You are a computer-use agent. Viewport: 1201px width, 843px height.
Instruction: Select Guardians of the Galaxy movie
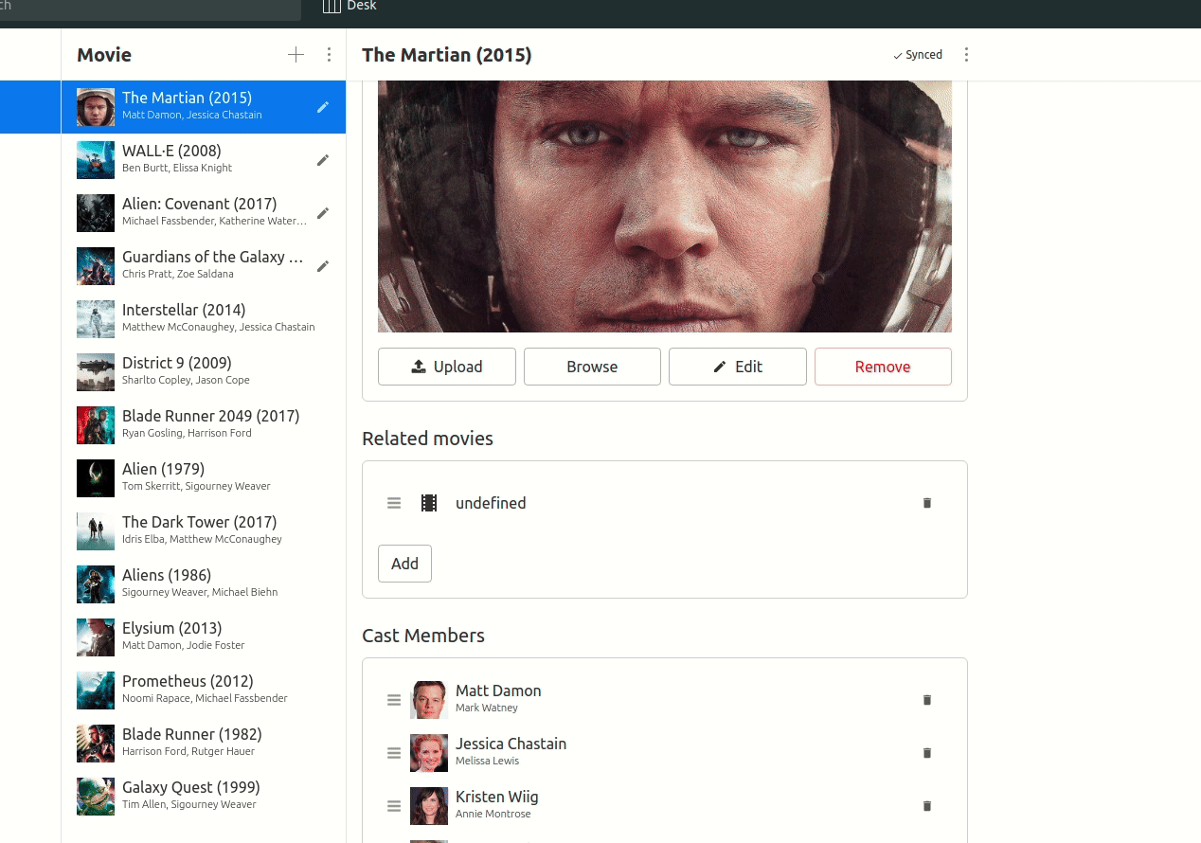(x=204, y=266)
